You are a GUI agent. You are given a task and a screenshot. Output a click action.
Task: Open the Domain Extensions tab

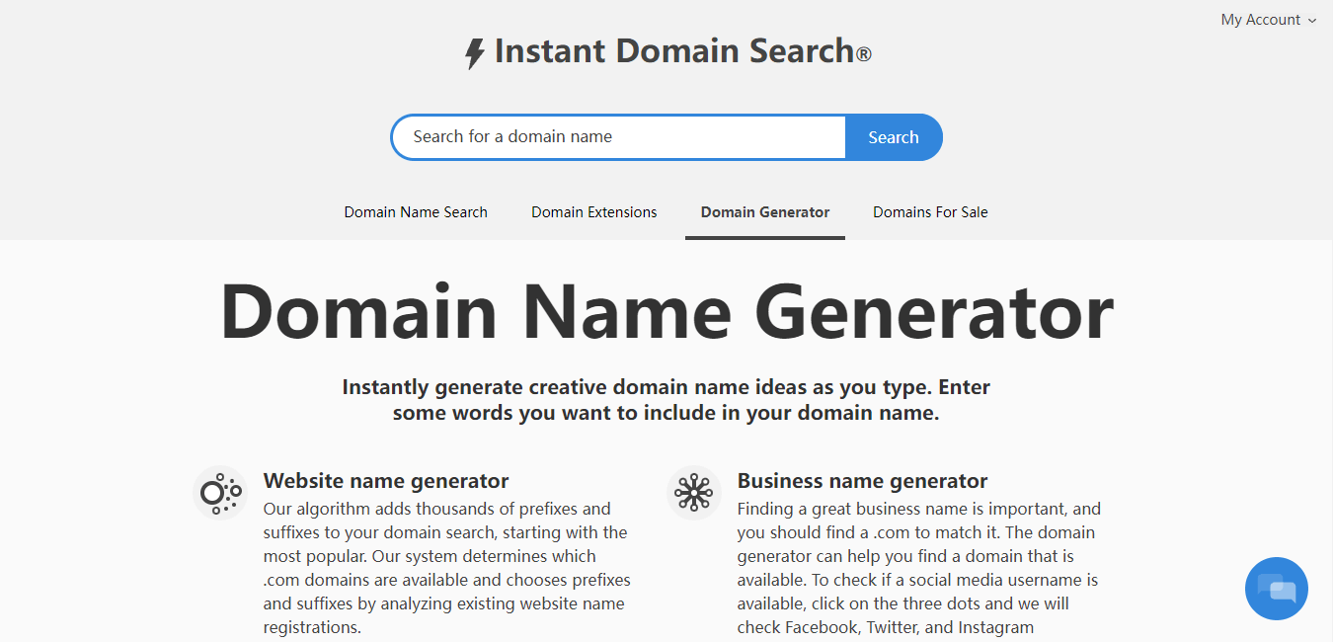(x=593, y=211)
